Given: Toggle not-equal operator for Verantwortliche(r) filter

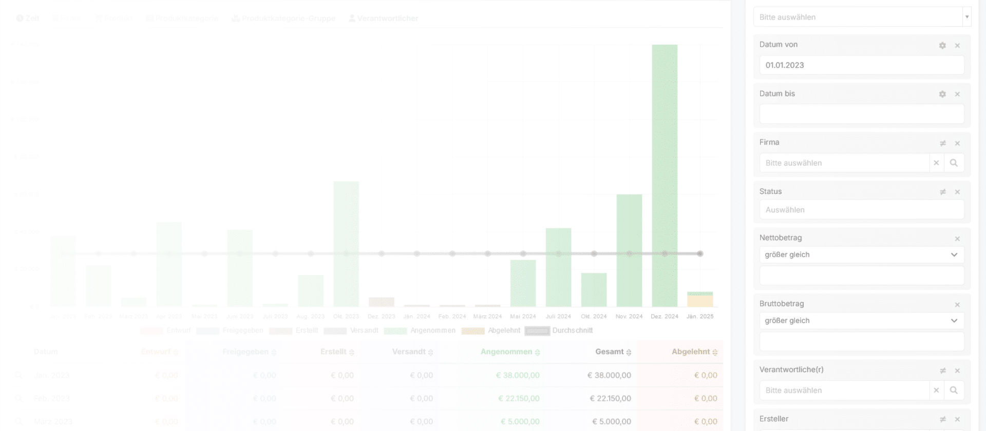Looking at the screenshot, I should click(942, 370).
